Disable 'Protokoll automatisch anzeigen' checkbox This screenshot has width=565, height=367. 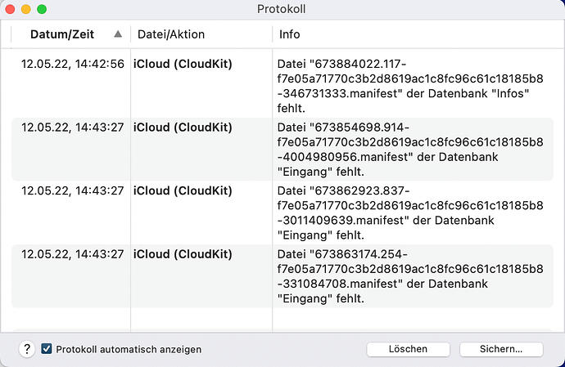47,349
